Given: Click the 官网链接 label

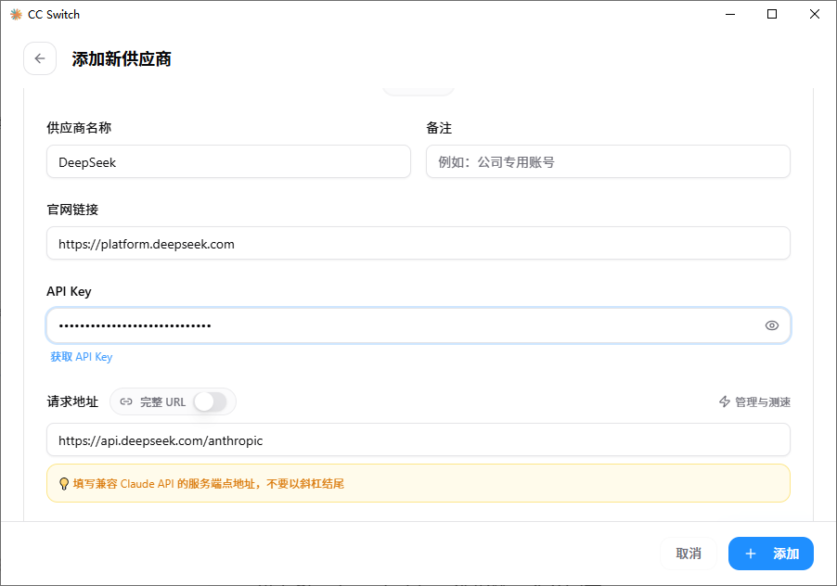Looking at the screenshot, I should [x=72, y=210].
